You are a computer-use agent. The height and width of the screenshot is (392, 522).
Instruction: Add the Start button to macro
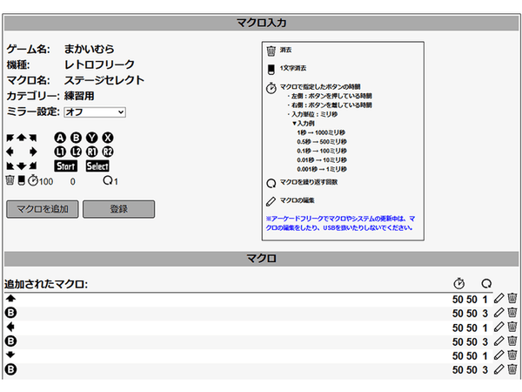coord(65,166)
